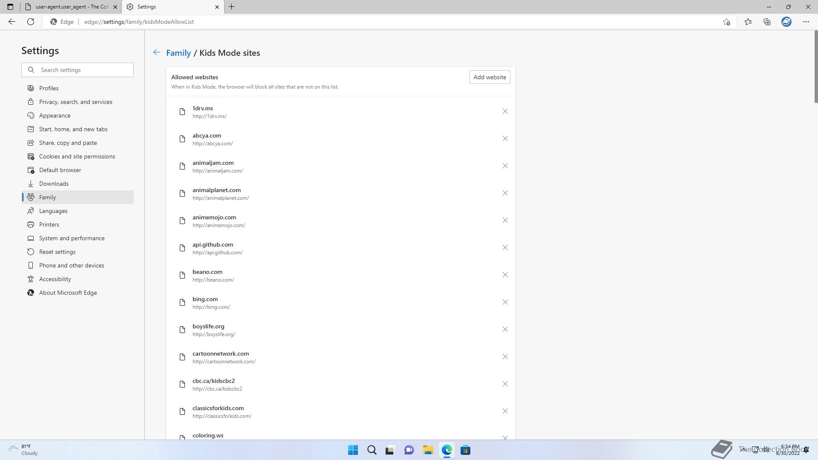This screenshot has width=818, height=460.
Task: Open Settings and more ellipsis menu
Action: (806, 22)
